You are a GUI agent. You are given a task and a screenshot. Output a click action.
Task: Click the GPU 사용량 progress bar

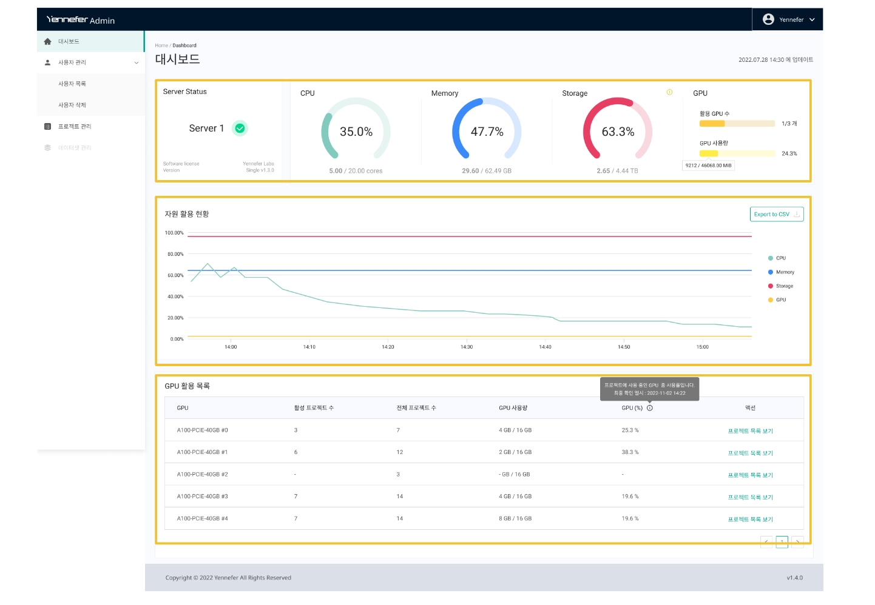tap(737, 153)
